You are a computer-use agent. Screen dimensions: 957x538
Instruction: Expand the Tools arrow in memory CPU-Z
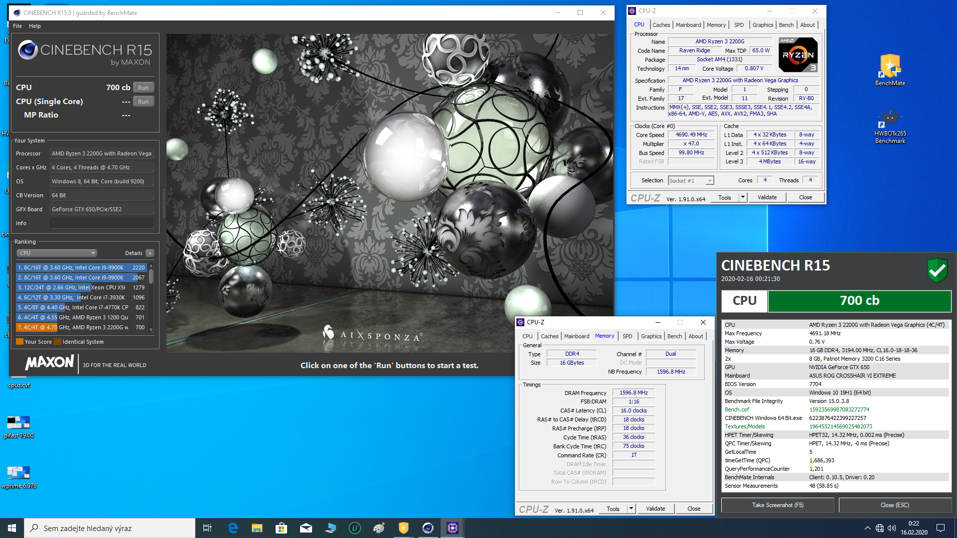(631, 509)
